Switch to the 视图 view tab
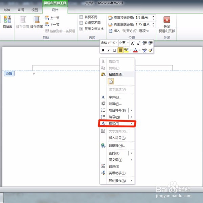Viewport: 203px width, 203px height. (35, 10)
